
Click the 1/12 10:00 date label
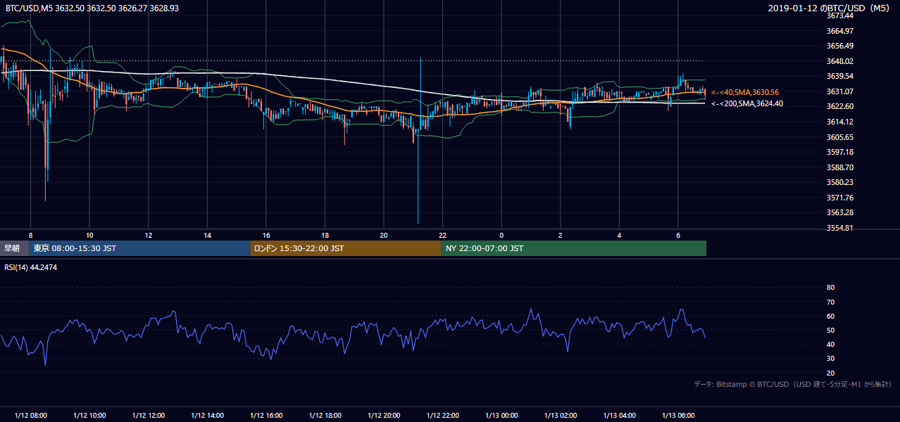(89, 415)
